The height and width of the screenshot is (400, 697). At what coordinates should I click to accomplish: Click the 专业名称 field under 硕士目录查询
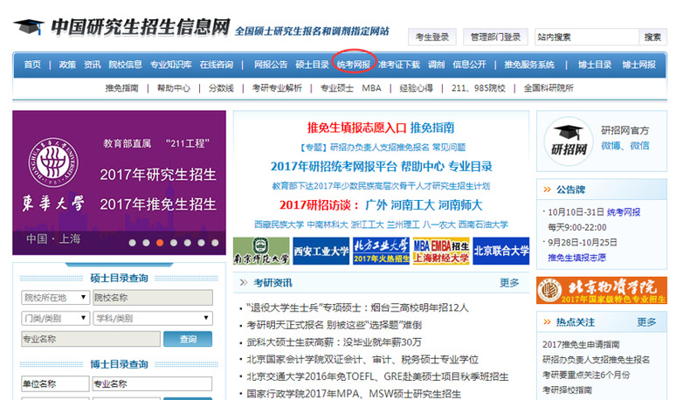pyautogui.click(x=91, y=339)
